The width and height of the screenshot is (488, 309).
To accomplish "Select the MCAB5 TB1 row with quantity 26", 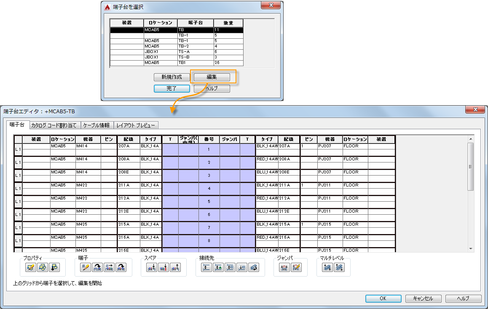I will point(177,63).
